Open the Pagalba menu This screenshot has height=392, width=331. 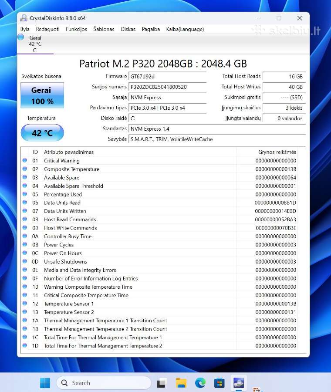[151, 29]
